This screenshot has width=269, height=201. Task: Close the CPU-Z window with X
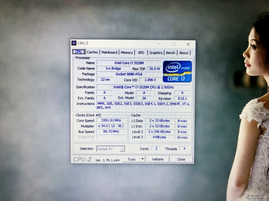point(188,44)
